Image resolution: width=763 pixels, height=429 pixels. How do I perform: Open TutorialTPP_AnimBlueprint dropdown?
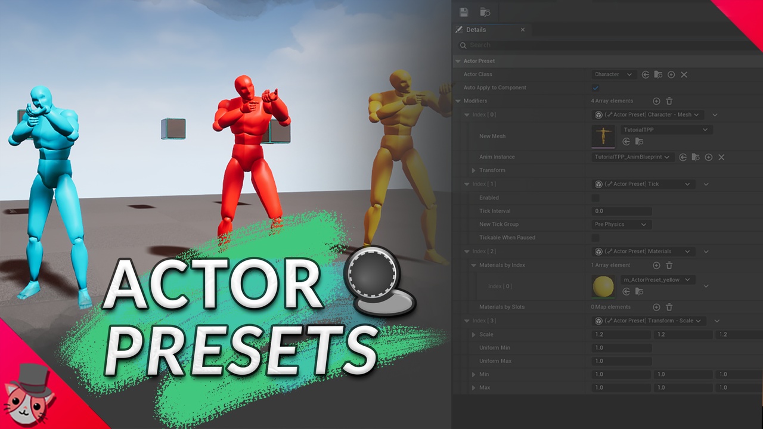[633, 157]
